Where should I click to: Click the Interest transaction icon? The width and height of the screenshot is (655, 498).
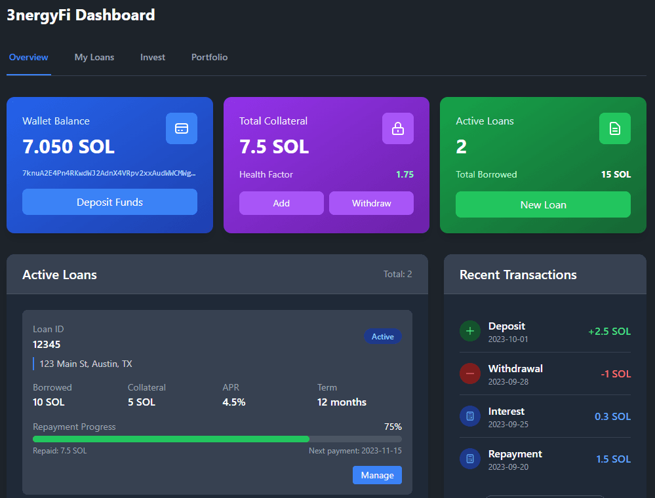[470, 416]
